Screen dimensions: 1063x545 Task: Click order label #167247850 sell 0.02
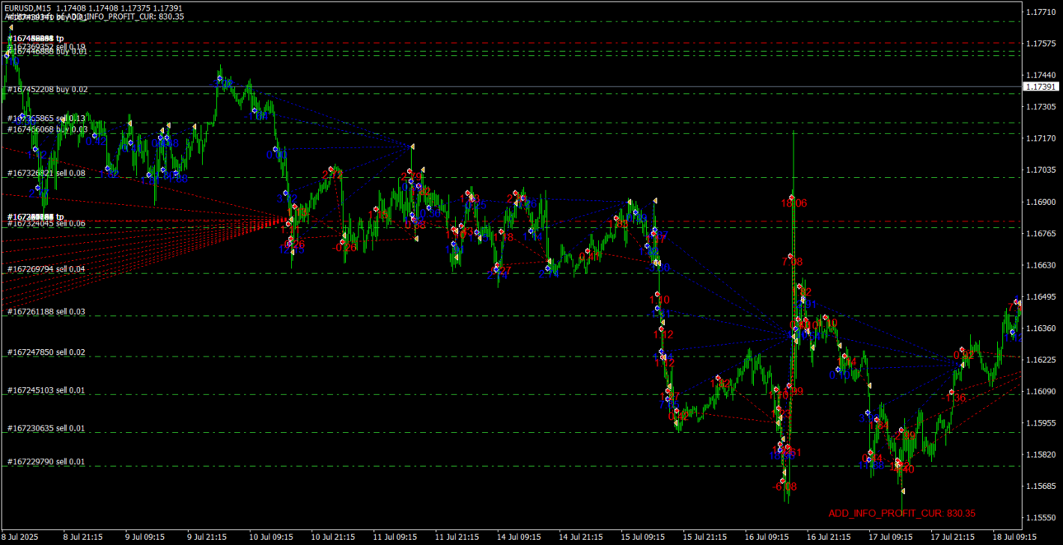pyautogui.click(x=46, y=352)
